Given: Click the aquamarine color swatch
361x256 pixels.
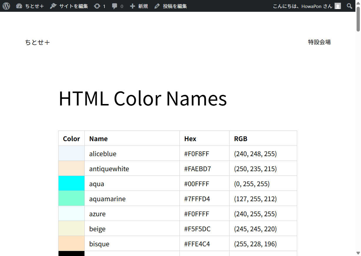Looking at the screenshot, I should [x=71, y=198].
